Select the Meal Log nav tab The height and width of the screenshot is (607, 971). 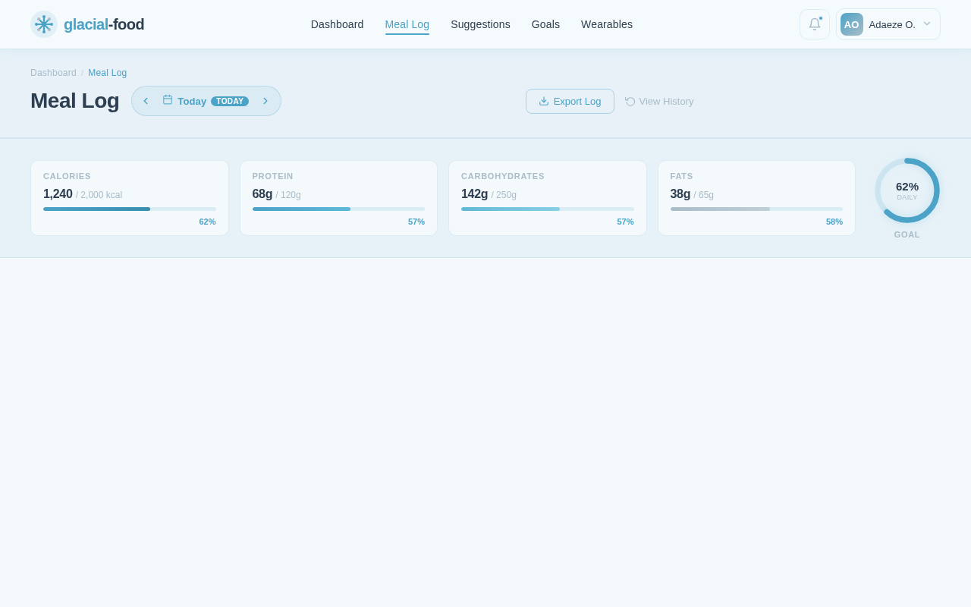click(407, 24)
